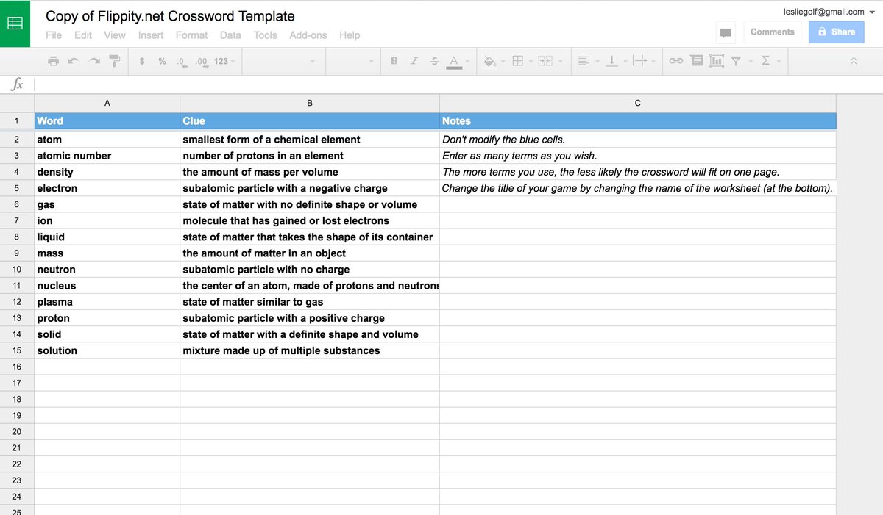
Task: Select column A header
Action: point(107,103)
